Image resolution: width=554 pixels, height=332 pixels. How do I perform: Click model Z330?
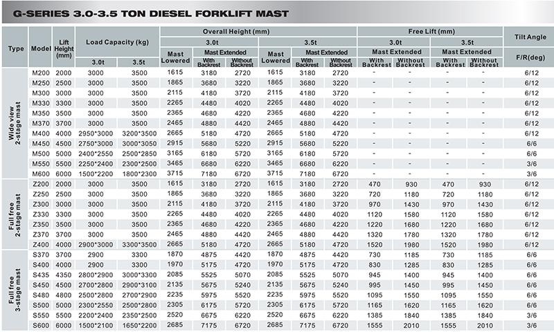[41, 214]
